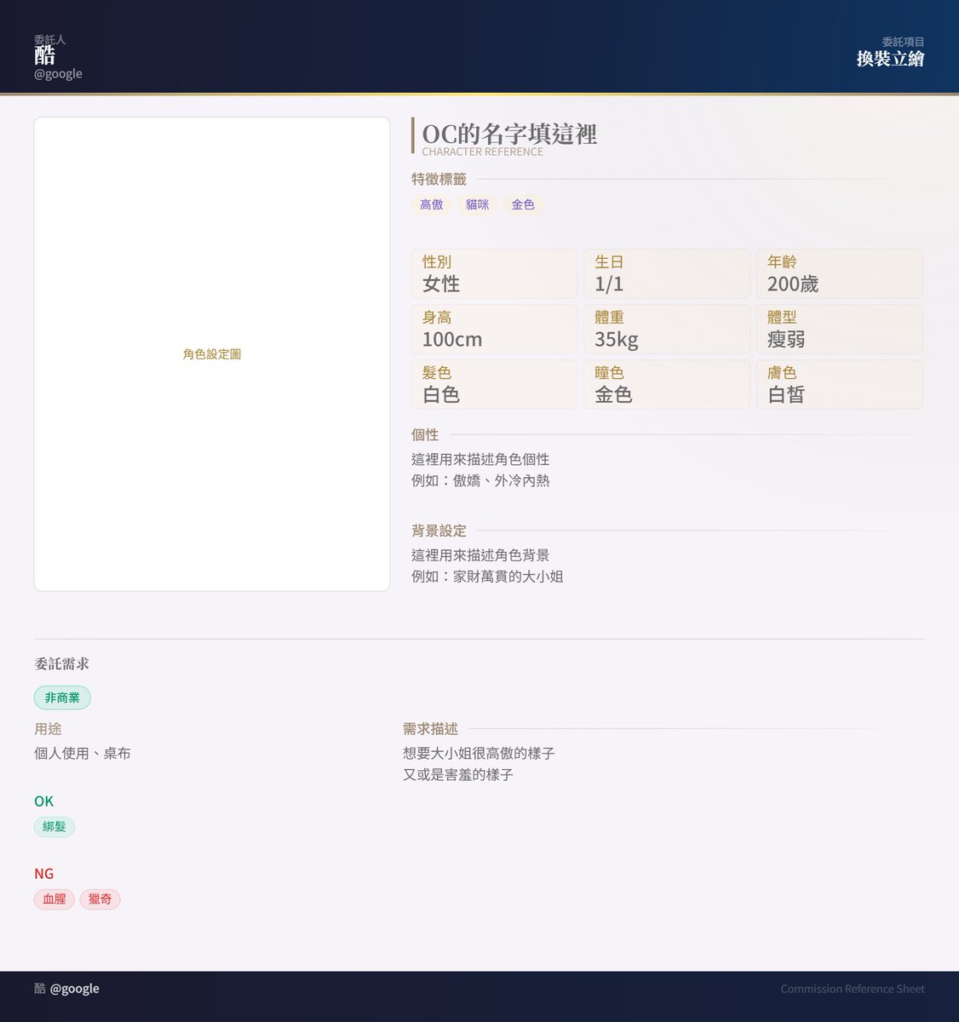959x1022 pixels.
Task: Click the 身高 100cm field card
Action: click(494, 329)
